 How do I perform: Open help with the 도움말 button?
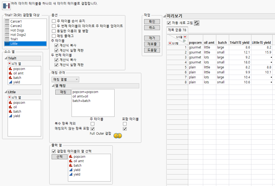[x=152, y=50]
